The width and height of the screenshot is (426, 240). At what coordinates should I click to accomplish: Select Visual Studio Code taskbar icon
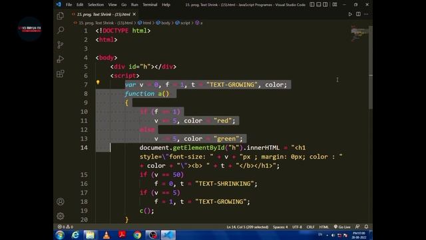coord(168,235)
